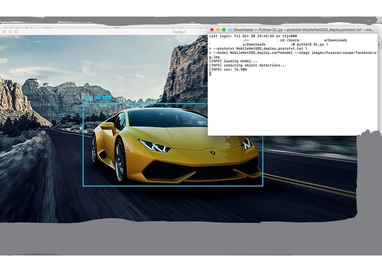Click '--model MobileNetSSD_deploy.caffemodel' line
Screen dimensions: 382x272
click(x=294, y=53)
